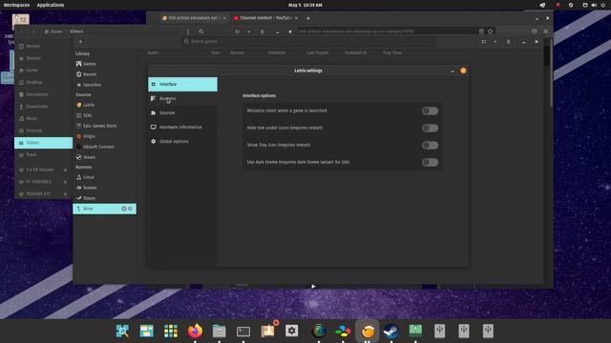This screenshot has width=611, height=343.
Task: Sort by the Name column header
Action: 153,53
